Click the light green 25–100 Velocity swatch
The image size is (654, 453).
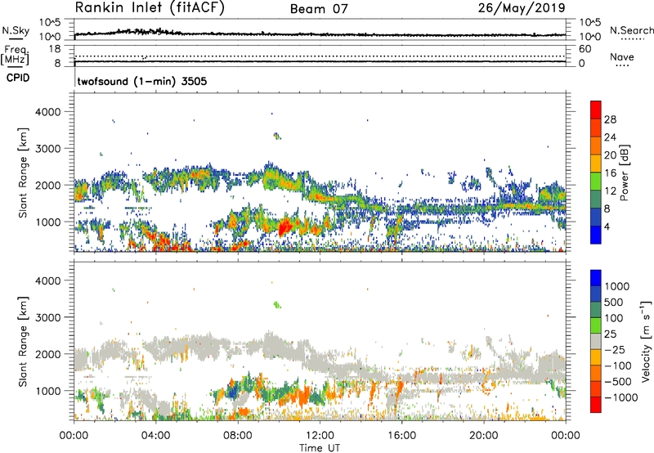coord(596,325)
